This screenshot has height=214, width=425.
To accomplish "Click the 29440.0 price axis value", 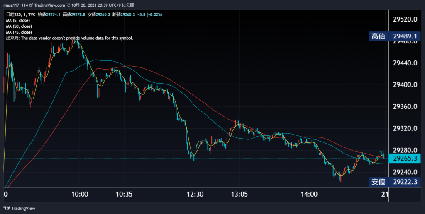I will click(x=405, y=63).
